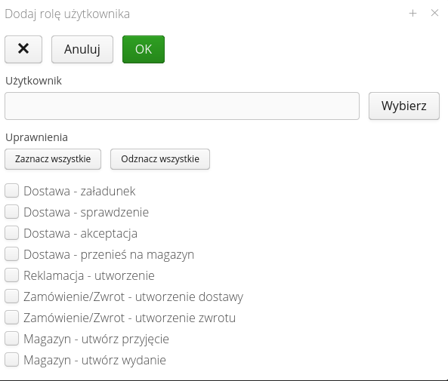Click Zaznacz wszystkie to select all permissions

[53, 159]
